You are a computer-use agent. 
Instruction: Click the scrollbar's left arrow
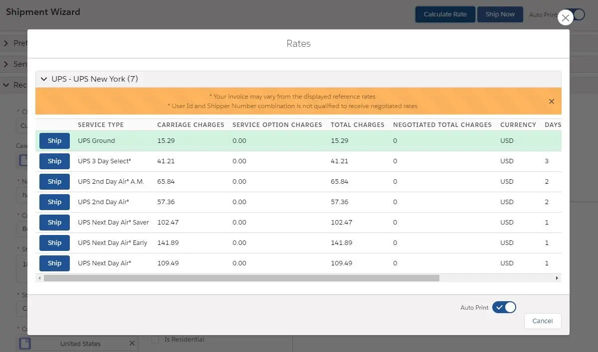(x=39, y=278)
